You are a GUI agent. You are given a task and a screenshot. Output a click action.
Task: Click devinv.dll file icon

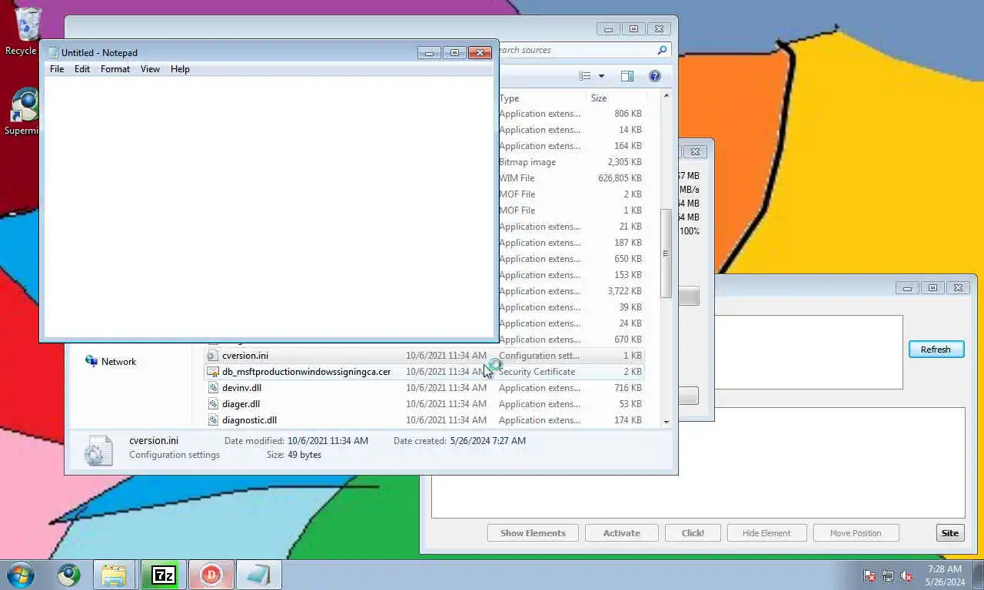[x=213, y=388]
